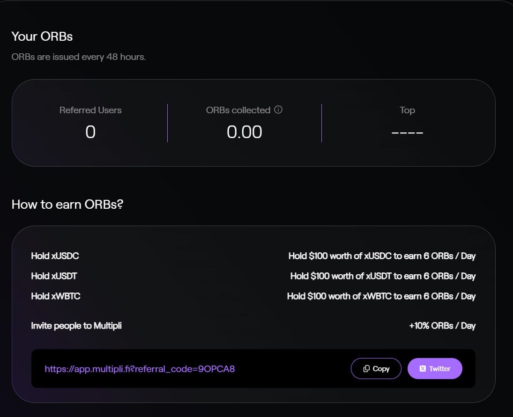This screenshot has height=417, width=513.
Task: Click the +10% ORBs / Day reward text
Action: [x=442, y=326]
